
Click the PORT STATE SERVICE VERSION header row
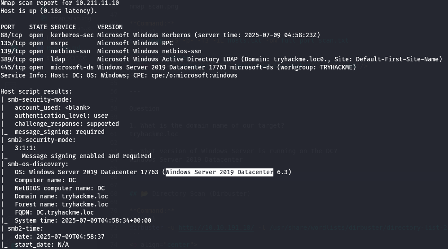[61, 27]
